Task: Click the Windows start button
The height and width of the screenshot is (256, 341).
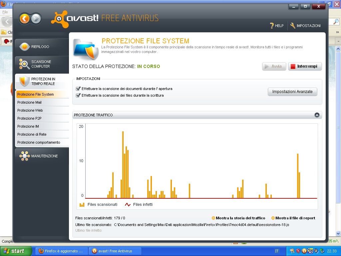Action: 16,251
